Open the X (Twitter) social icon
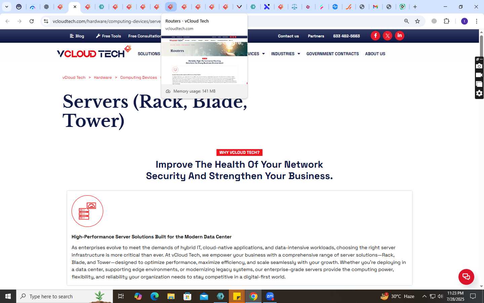The height and width of the screenshot is (303, 484). click(x=388, y=36)
